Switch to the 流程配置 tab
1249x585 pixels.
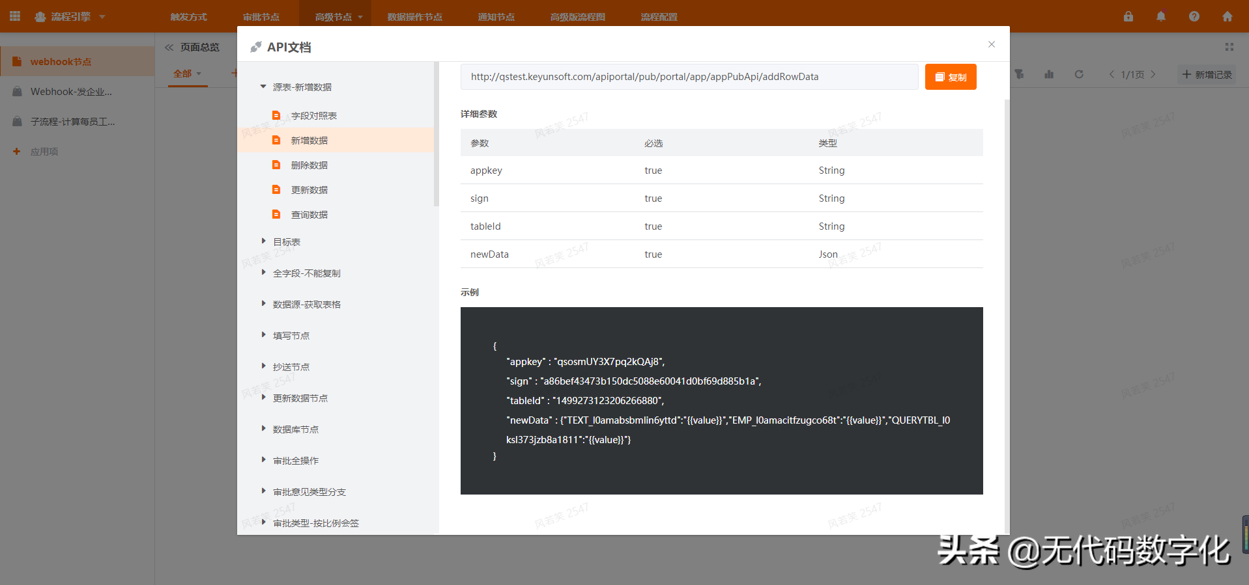coord(659,17)
